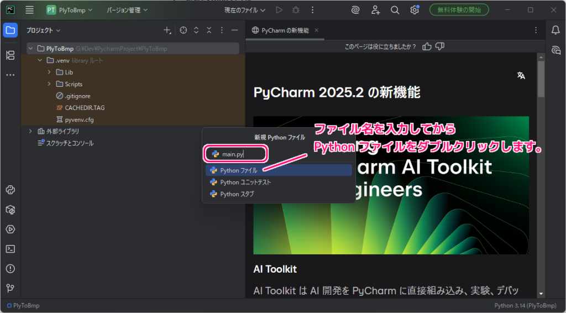
Task: Open the プロジェクト view selector dropdown
Action: pos(43,30)
